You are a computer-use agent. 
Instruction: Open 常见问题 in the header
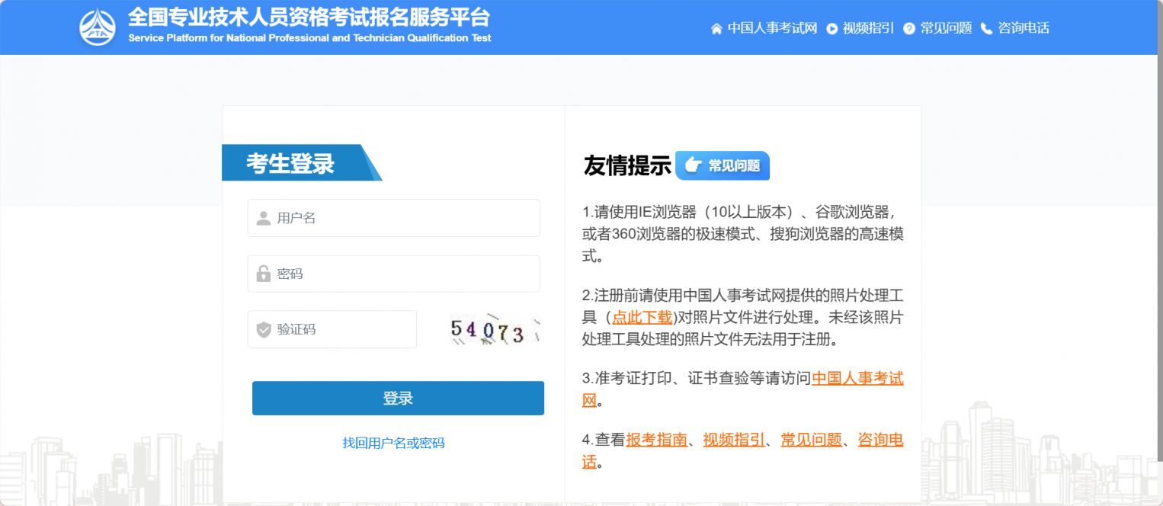pyautogui.click(x=946, y=28)
